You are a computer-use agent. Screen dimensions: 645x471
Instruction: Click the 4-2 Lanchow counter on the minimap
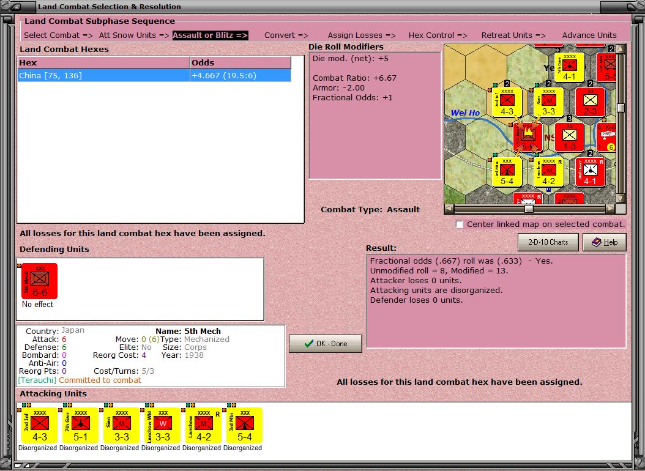click(x=548, y=172)
